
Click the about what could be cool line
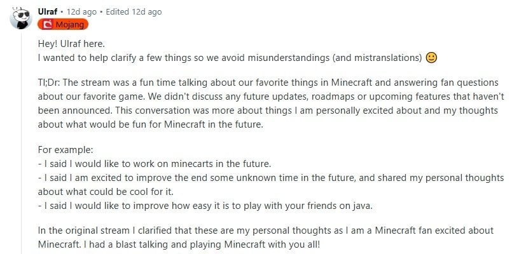(106, 192)
